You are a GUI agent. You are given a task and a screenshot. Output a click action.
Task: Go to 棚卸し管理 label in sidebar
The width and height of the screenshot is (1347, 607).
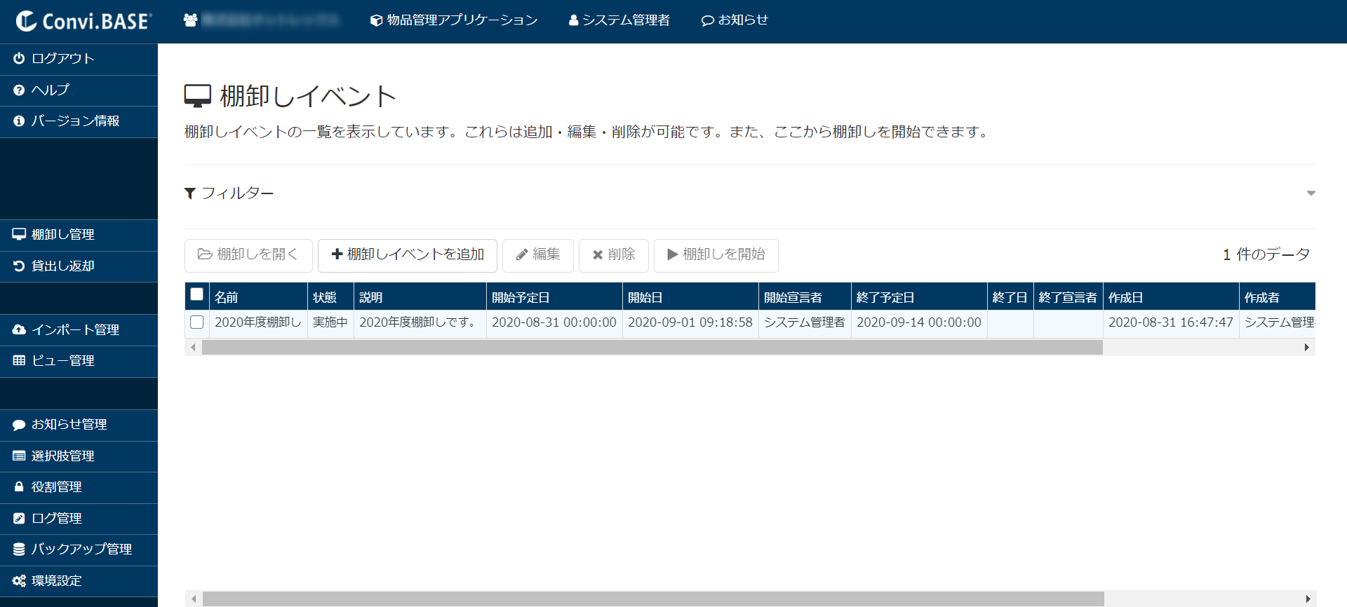pyautogui.click(x=63, y=235)
